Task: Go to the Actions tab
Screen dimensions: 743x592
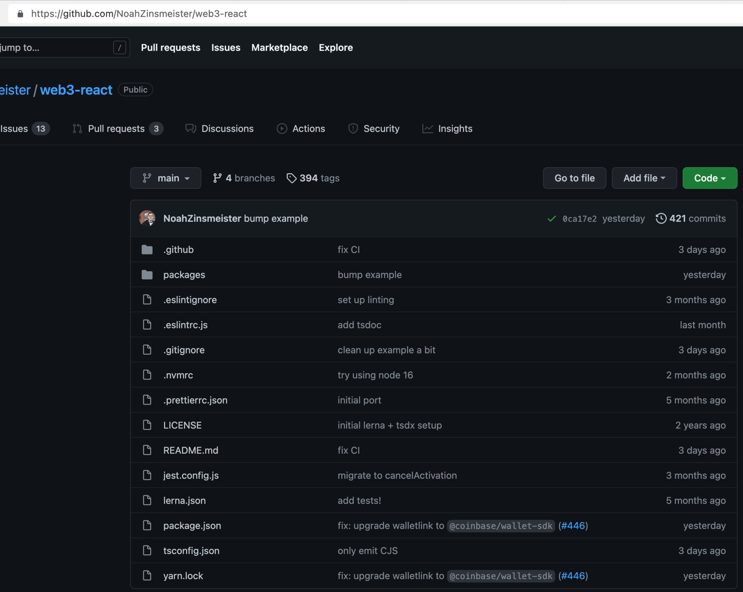Action: pyautogui.click(x=301, y=128)
